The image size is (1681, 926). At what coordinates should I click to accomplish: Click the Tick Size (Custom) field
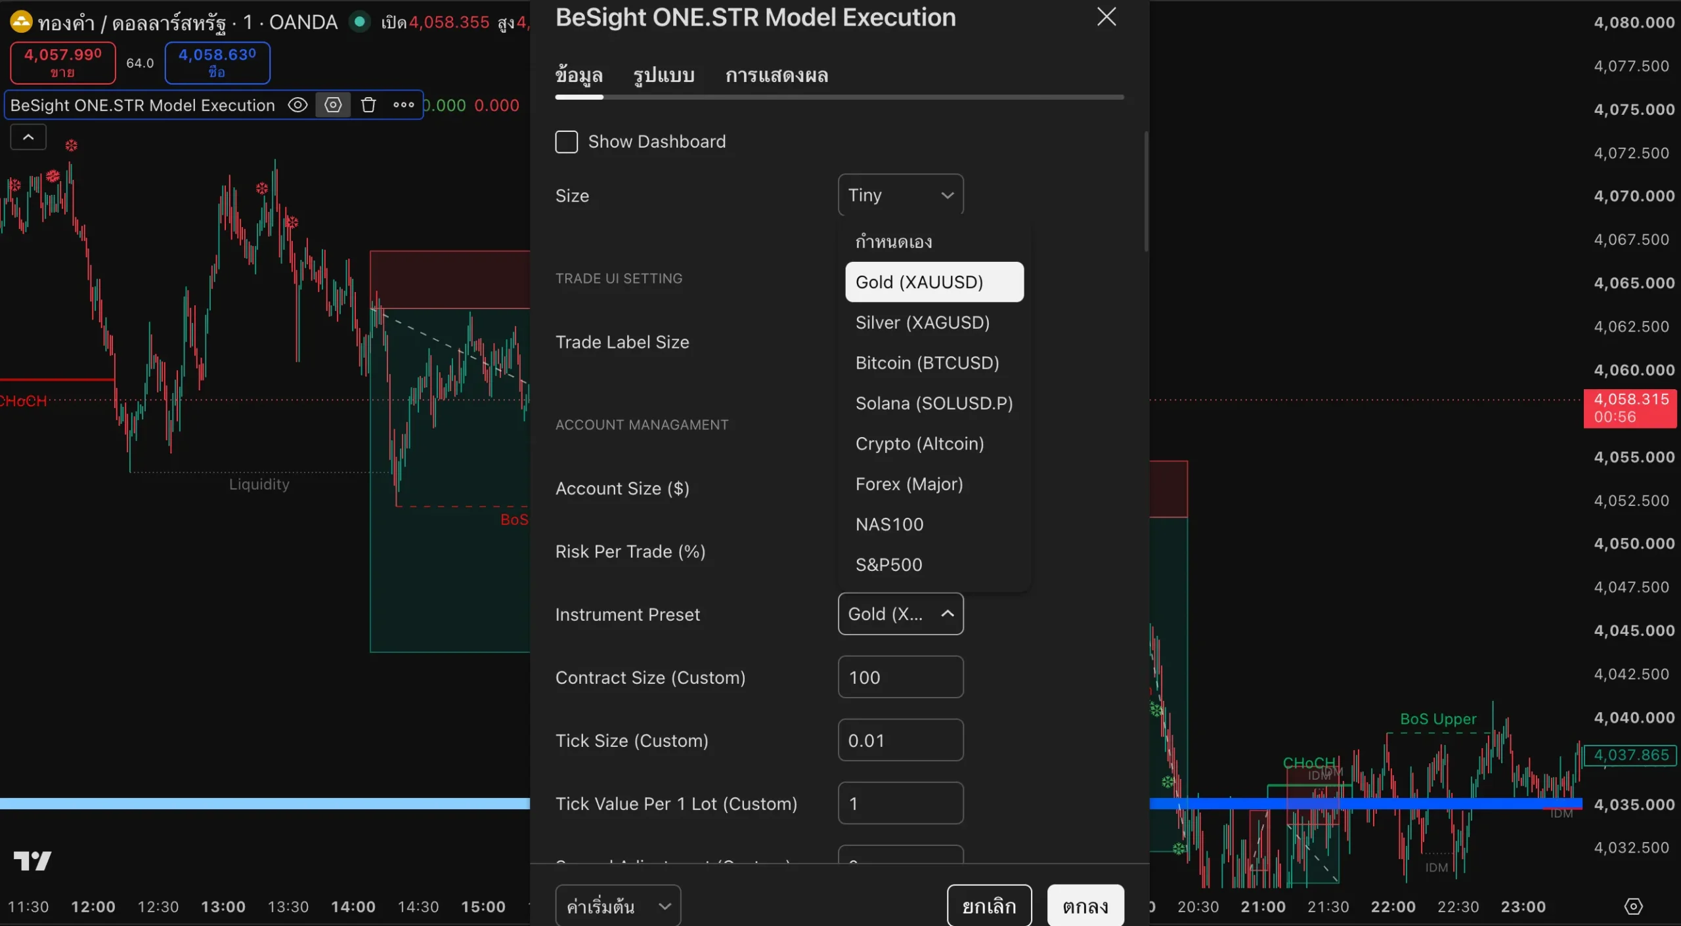[x=900, y=740]
